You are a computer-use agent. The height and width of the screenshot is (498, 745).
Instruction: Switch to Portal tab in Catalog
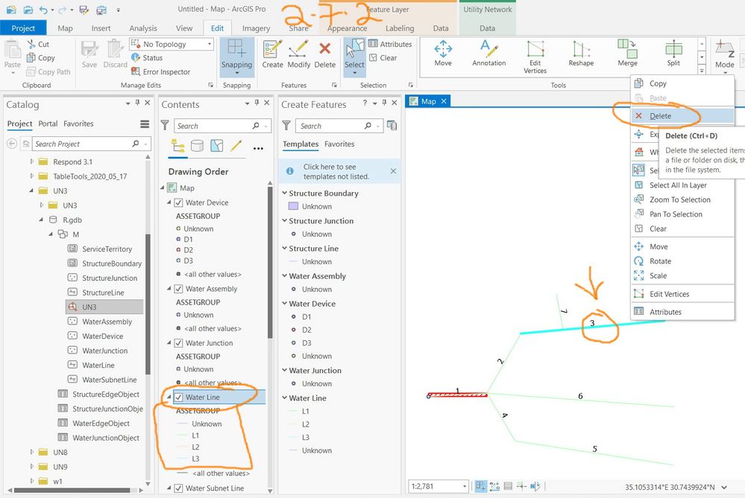click(48, 124)
